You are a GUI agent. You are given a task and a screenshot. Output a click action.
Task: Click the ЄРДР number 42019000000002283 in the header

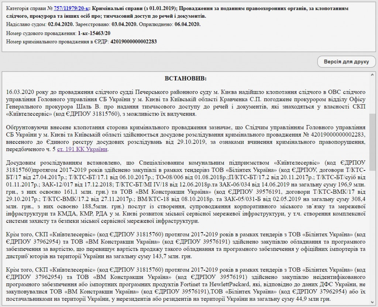[x=133, y=42]
